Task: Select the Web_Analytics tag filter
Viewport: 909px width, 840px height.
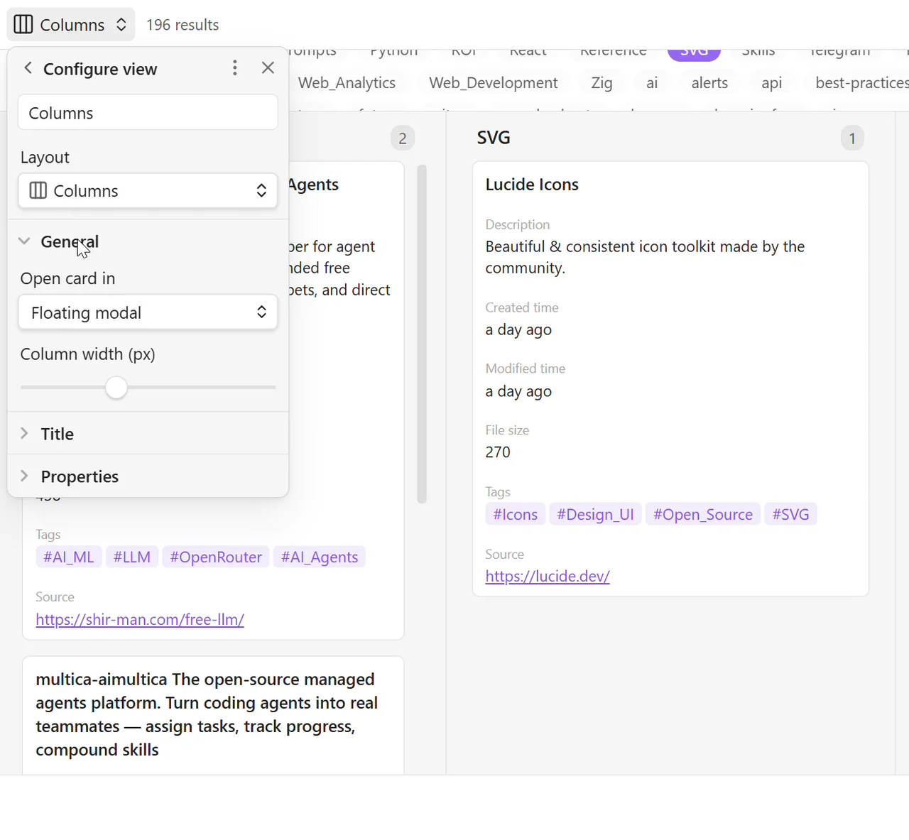Action: [347, 83]
